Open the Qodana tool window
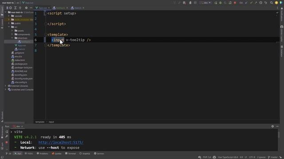This screenshot has height=159, width=284. 56,154
